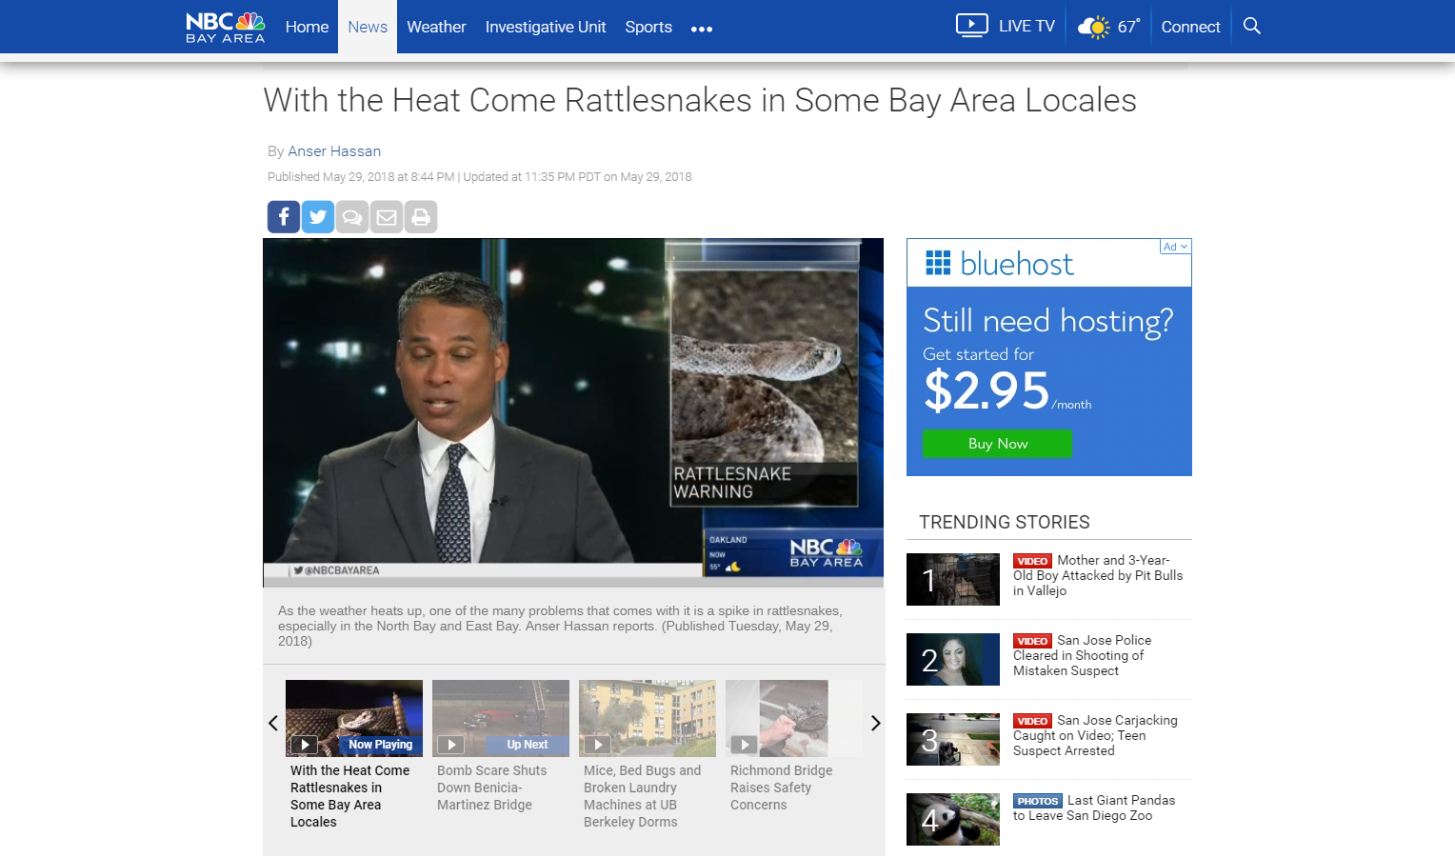Click the TRENDING STORIES heading
Image resolution: width=1455 pixels, height=858 pixels.
[1005, 522]
